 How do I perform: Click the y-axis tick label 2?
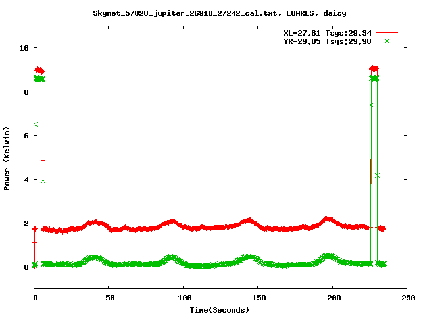tap(26, 223)
